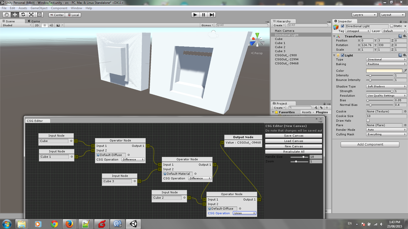Image resolution: width=408 pixels, height=229 pixels.
Task: Select the Rotate tool
Action: point(23,15)
